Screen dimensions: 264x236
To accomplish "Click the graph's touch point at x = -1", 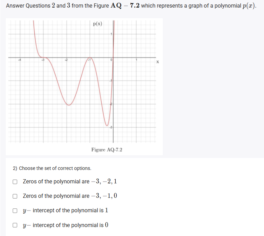I will pos(90,57).
